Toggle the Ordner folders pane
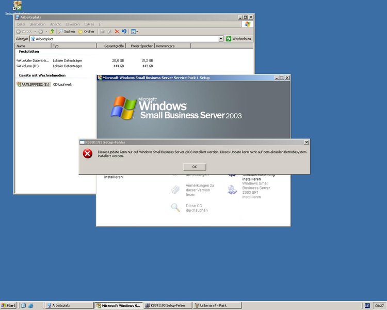Screen dimensions: 387x310 pos(86,32)
